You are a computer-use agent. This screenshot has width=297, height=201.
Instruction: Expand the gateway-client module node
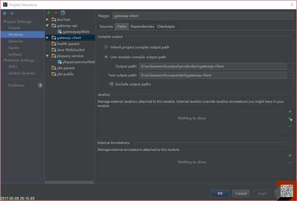(47, 38)
